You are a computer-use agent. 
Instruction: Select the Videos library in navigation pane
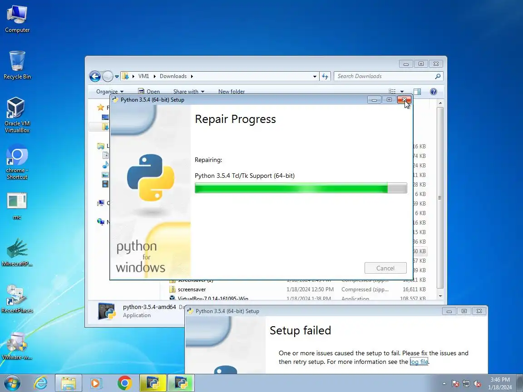tap(105, 184)
